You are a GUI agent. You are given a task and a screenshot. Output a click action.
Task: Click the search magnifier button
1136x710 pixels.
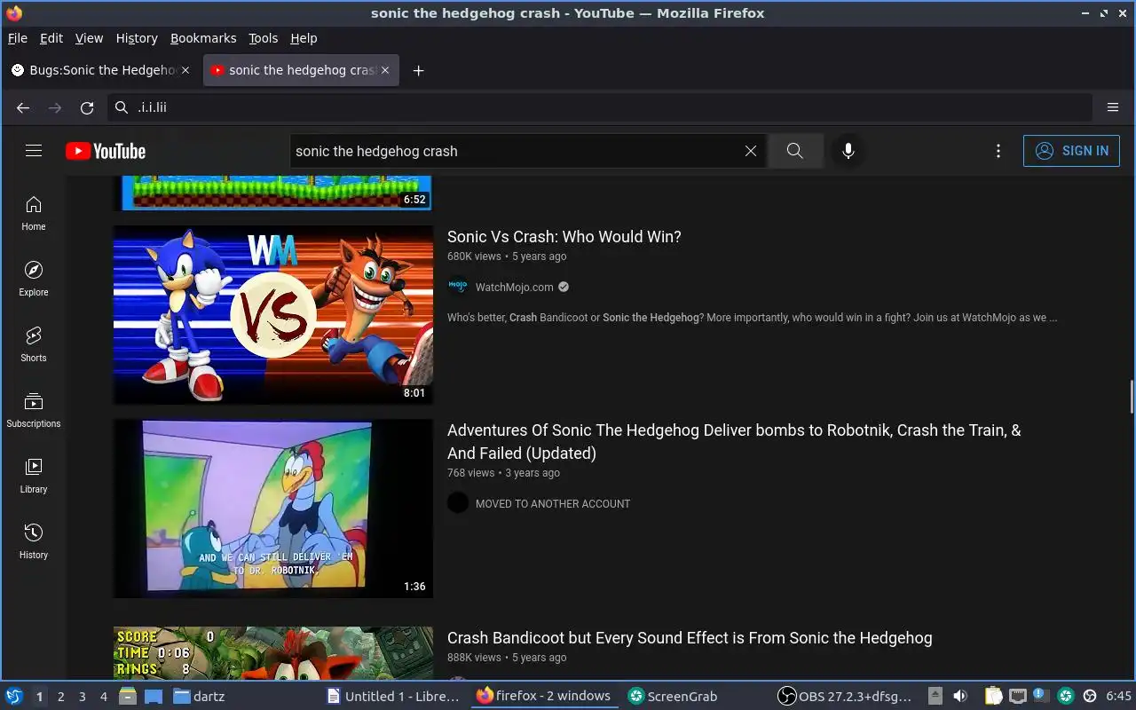[x=795, y=151]
